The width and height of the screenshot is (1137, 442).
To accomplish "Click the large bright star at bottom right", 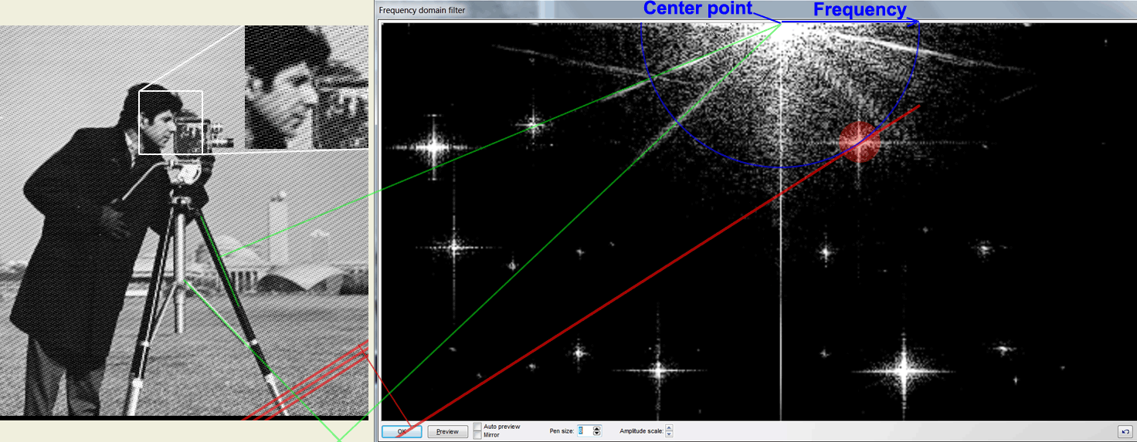I will pyautogui.click(x=903, y=368).
